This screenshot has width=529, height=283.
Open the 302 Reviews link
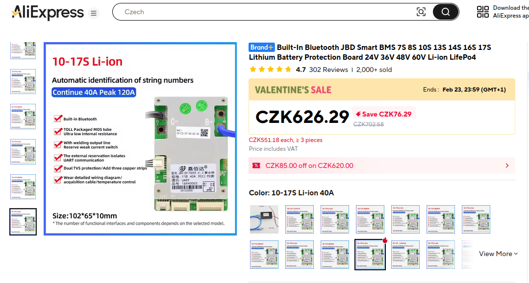328,70
